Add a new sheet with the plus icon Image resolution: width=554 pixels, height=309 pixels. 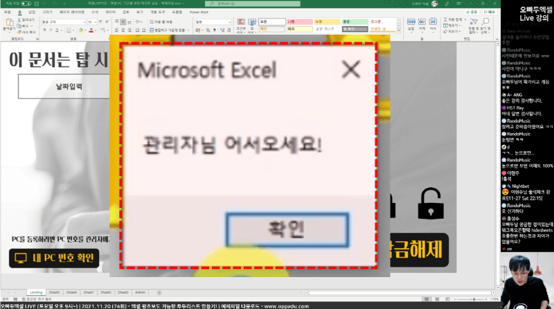(x=159, y=293)
